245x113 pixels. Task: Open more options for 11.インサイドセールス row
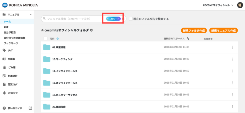point(232,71)
